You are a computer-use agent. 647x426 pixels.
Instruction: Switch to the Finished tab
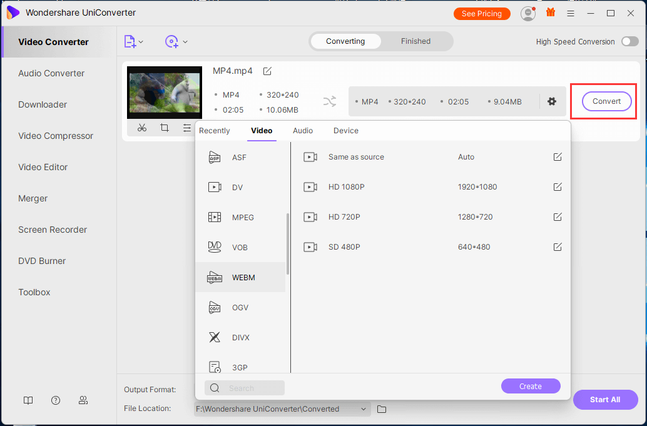[x=415, y=41]
